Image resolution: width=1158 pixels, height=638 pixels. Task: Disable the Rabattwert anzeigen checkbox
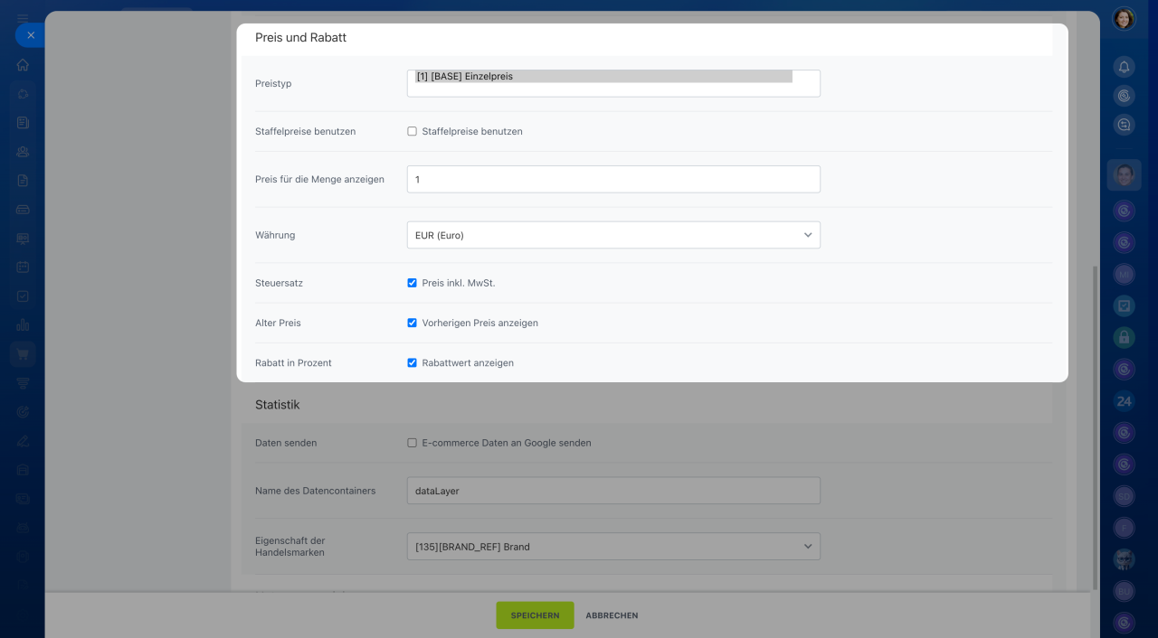click(x=412, y=362)
